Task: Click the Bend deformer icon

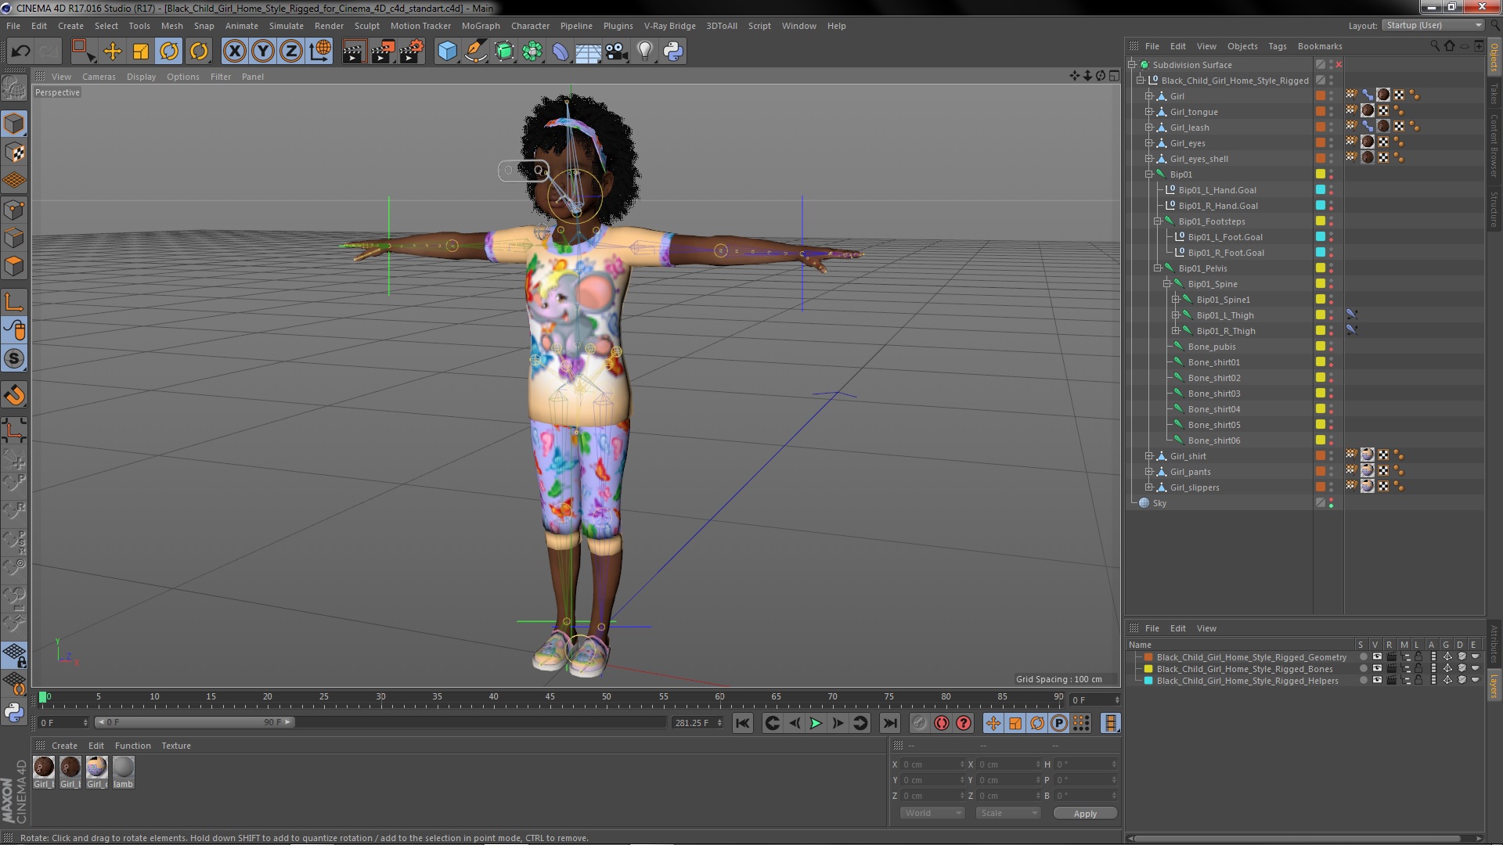Action: [x=560, y=52]
